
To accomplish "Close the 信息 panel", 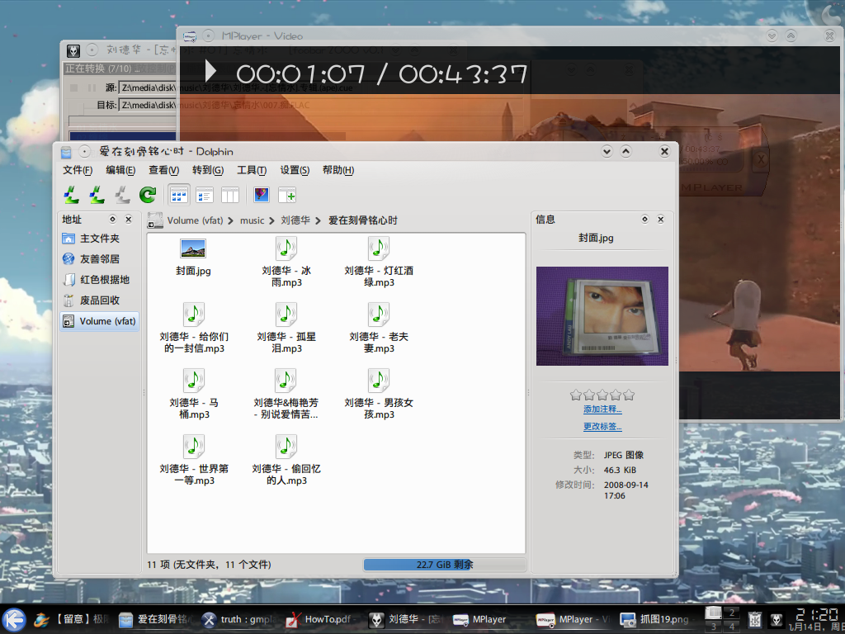I will (x=661, y=219).
